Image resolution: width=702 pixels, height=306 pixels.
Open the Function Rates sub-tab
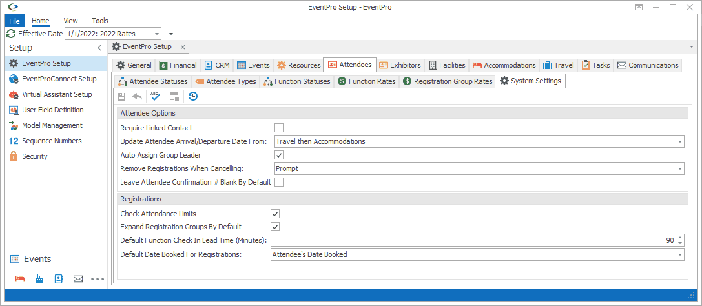367,81
